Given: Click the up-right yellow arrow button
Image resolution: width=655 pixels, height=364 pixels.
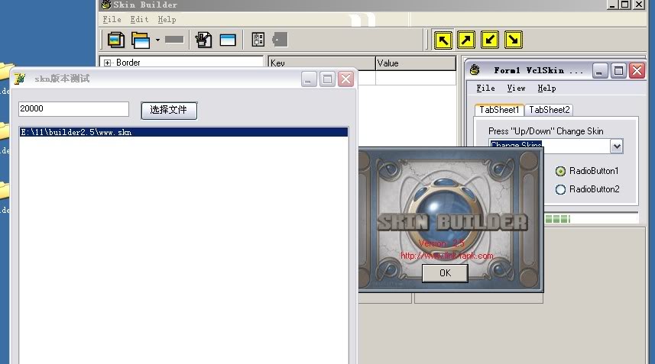Looking at the screenshot, I should (x=466, y=40).
